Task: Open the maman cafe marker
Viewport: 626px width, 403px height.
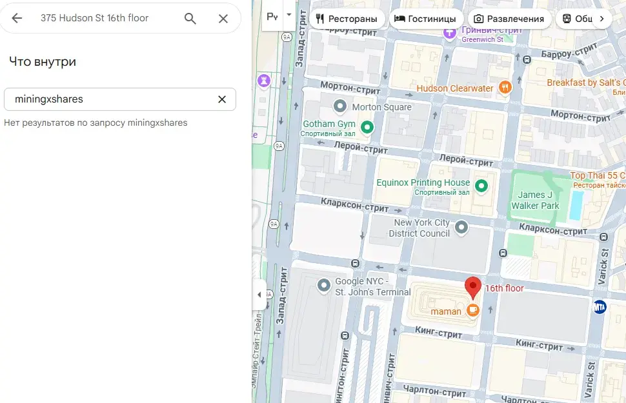Action: point(472,310)
